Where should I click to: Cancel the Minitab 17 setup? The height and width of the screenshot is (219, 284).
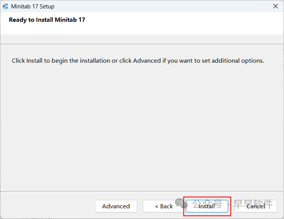[255, 206]
